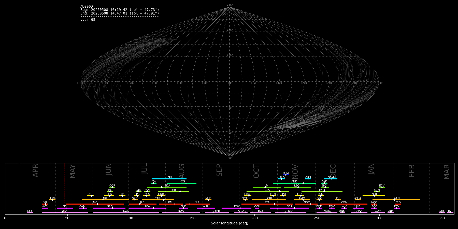458x229 pixels.
Task: Click the ERI shower label
Action: pyautogui.click(x=170, y=178)
